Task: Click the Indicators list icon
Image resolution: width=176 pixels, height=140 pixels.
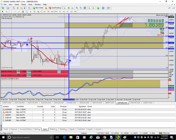Action: coord(98,8)
